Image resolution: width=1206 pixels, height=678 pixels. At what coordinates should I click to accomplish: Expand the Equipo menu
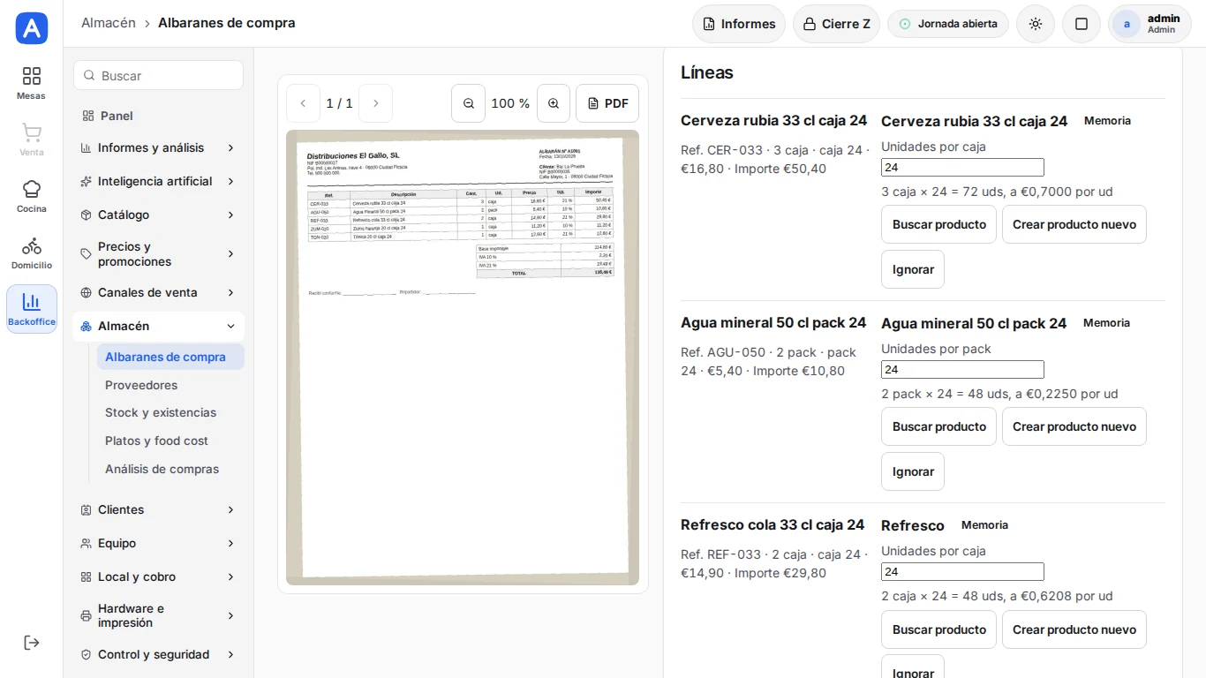[159, 543]
